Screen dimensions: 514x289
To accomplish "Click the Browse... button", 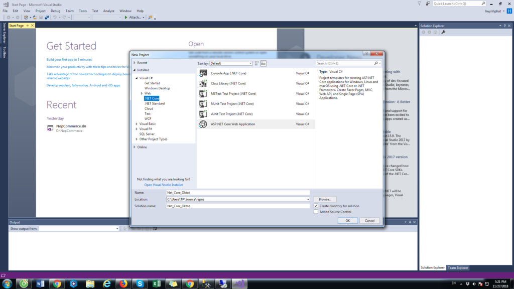I will coord(325,199).
